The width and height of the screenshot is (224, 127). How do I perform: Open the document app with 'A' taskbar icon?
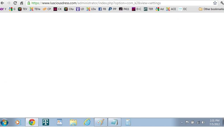(59, 122)
